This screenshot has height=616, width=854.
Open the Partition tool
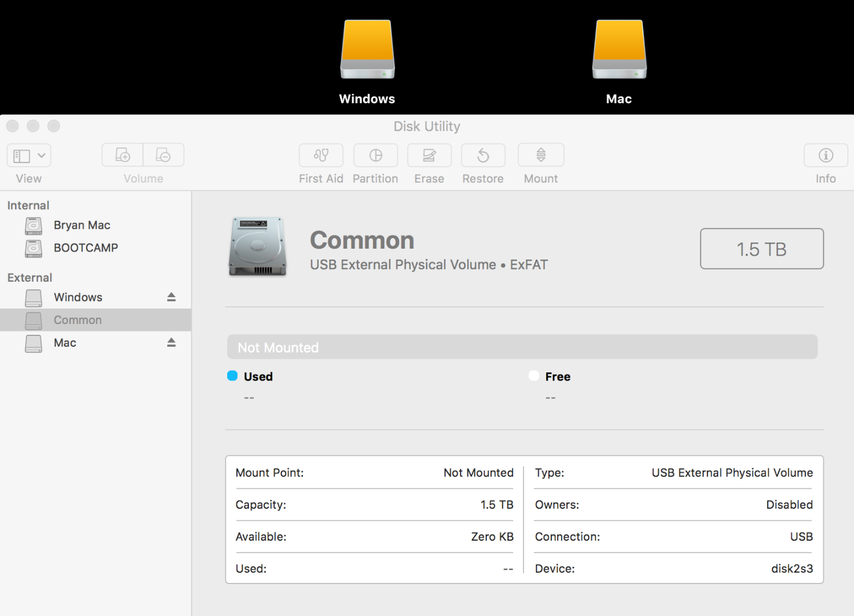375,155
